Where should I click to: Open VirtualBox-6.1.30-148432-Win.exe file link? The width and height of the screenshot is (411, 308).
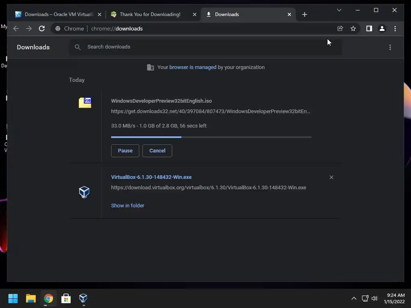[x=151, y=177]
